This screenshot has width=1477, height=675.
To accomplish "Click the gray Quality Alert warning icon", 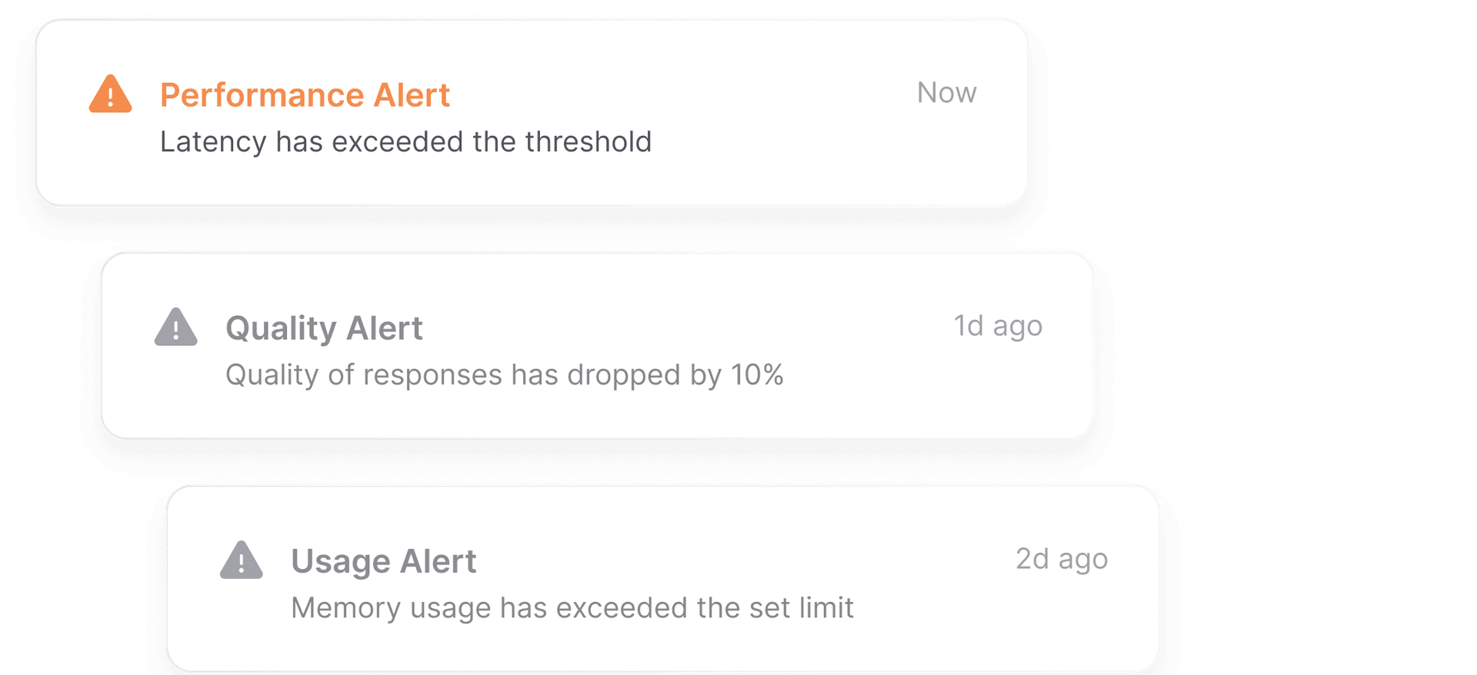I will click(x=175, y=328).
